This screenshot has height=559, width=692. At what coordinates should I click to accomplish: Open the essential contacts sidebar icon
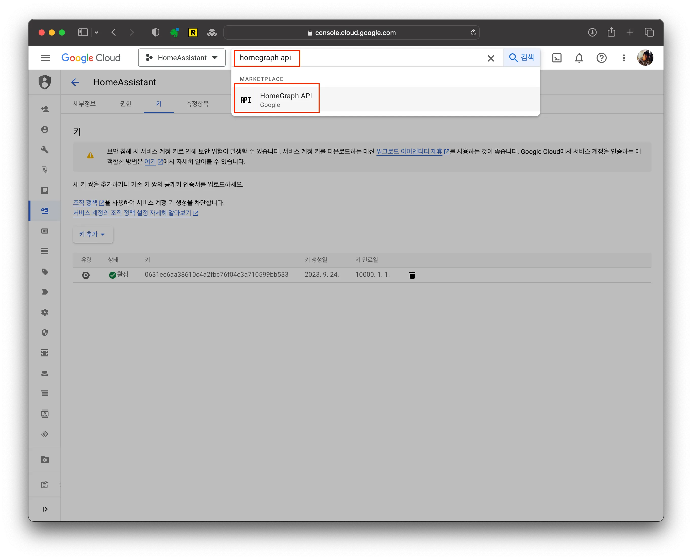[x=44, y=414]
